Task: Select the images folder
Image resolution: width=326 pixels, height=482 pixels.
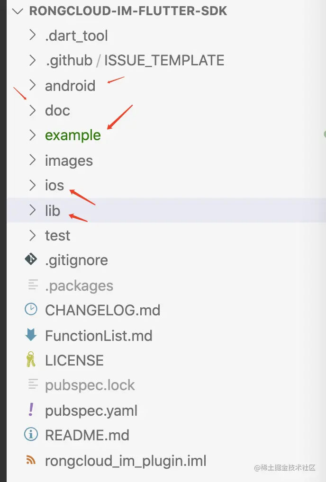Action: pos(69,161)
